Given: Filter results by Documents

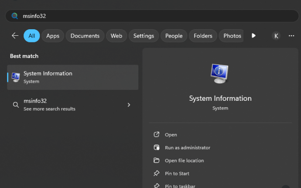Looking at the screenshot, I should tap(85, 36).
